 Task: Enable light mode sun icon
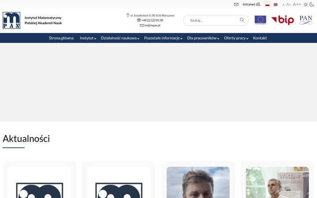pos(306,4)
